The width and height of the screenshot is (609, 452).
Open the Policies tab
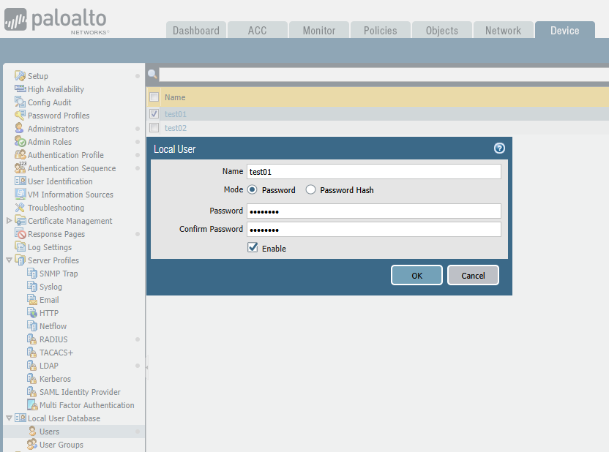tap(380, 30)
